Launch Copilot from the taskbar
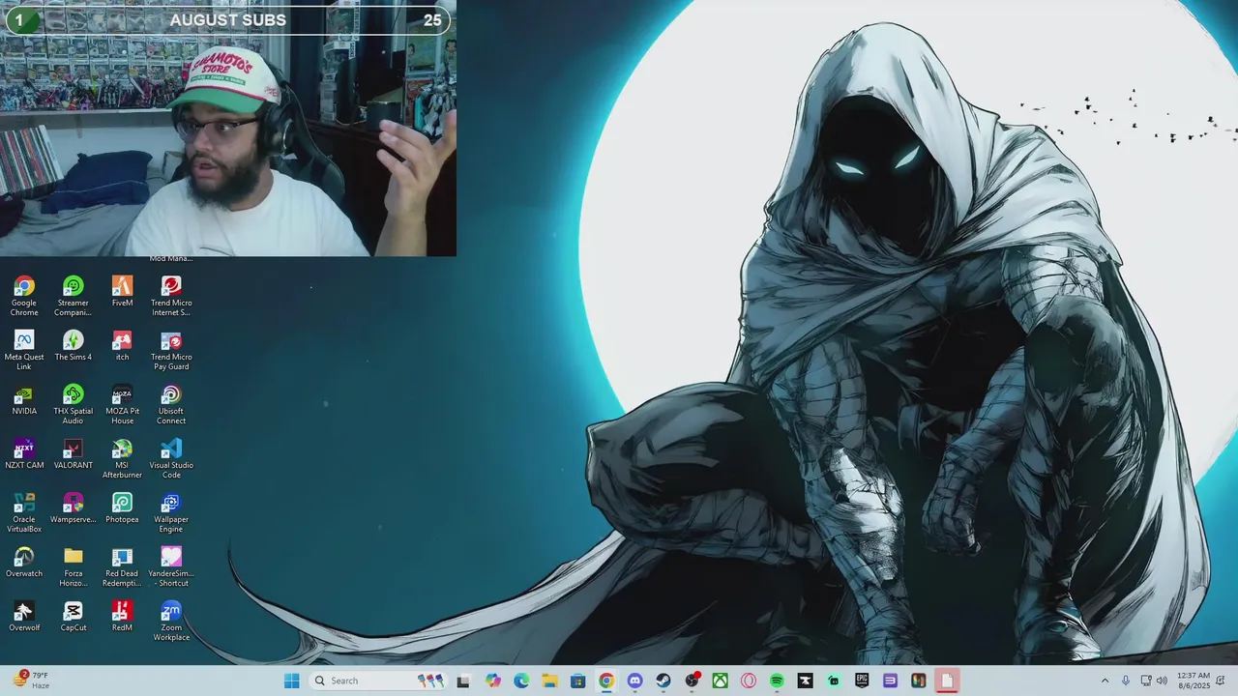The height and width of the screenshot is (696, 1238). [493, 681]
